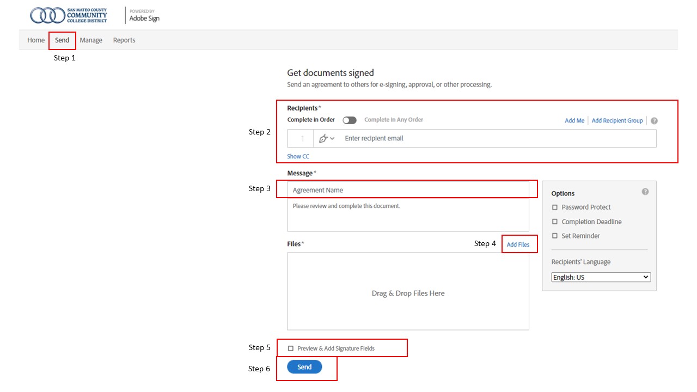Click in the Agreement Name field
Image resolution: width=697 pixels, height=392 pixels.
point(408,191)
